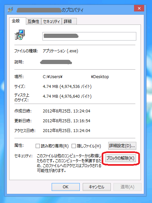
Task: Open the セキュリティ tab
Action: click(51, 21)
